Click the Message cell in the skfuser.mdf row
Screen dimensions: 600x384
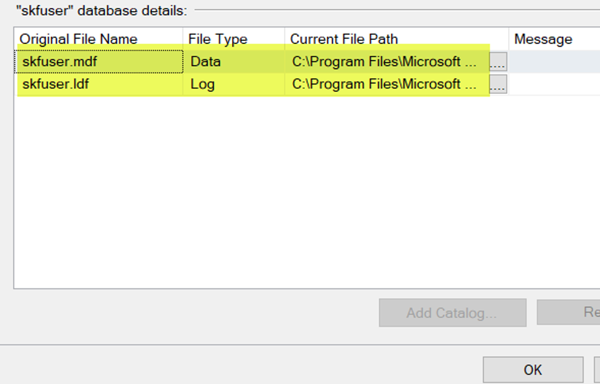(555, 62)
